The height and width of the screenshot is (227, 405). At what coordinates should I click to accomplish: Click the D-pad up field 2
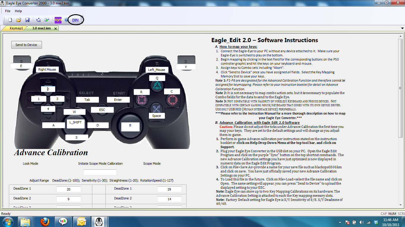point(48,89)
